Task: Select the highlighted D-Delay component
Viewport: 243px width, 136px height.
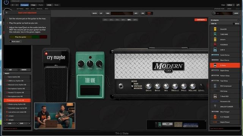Action: click(225, 65)
